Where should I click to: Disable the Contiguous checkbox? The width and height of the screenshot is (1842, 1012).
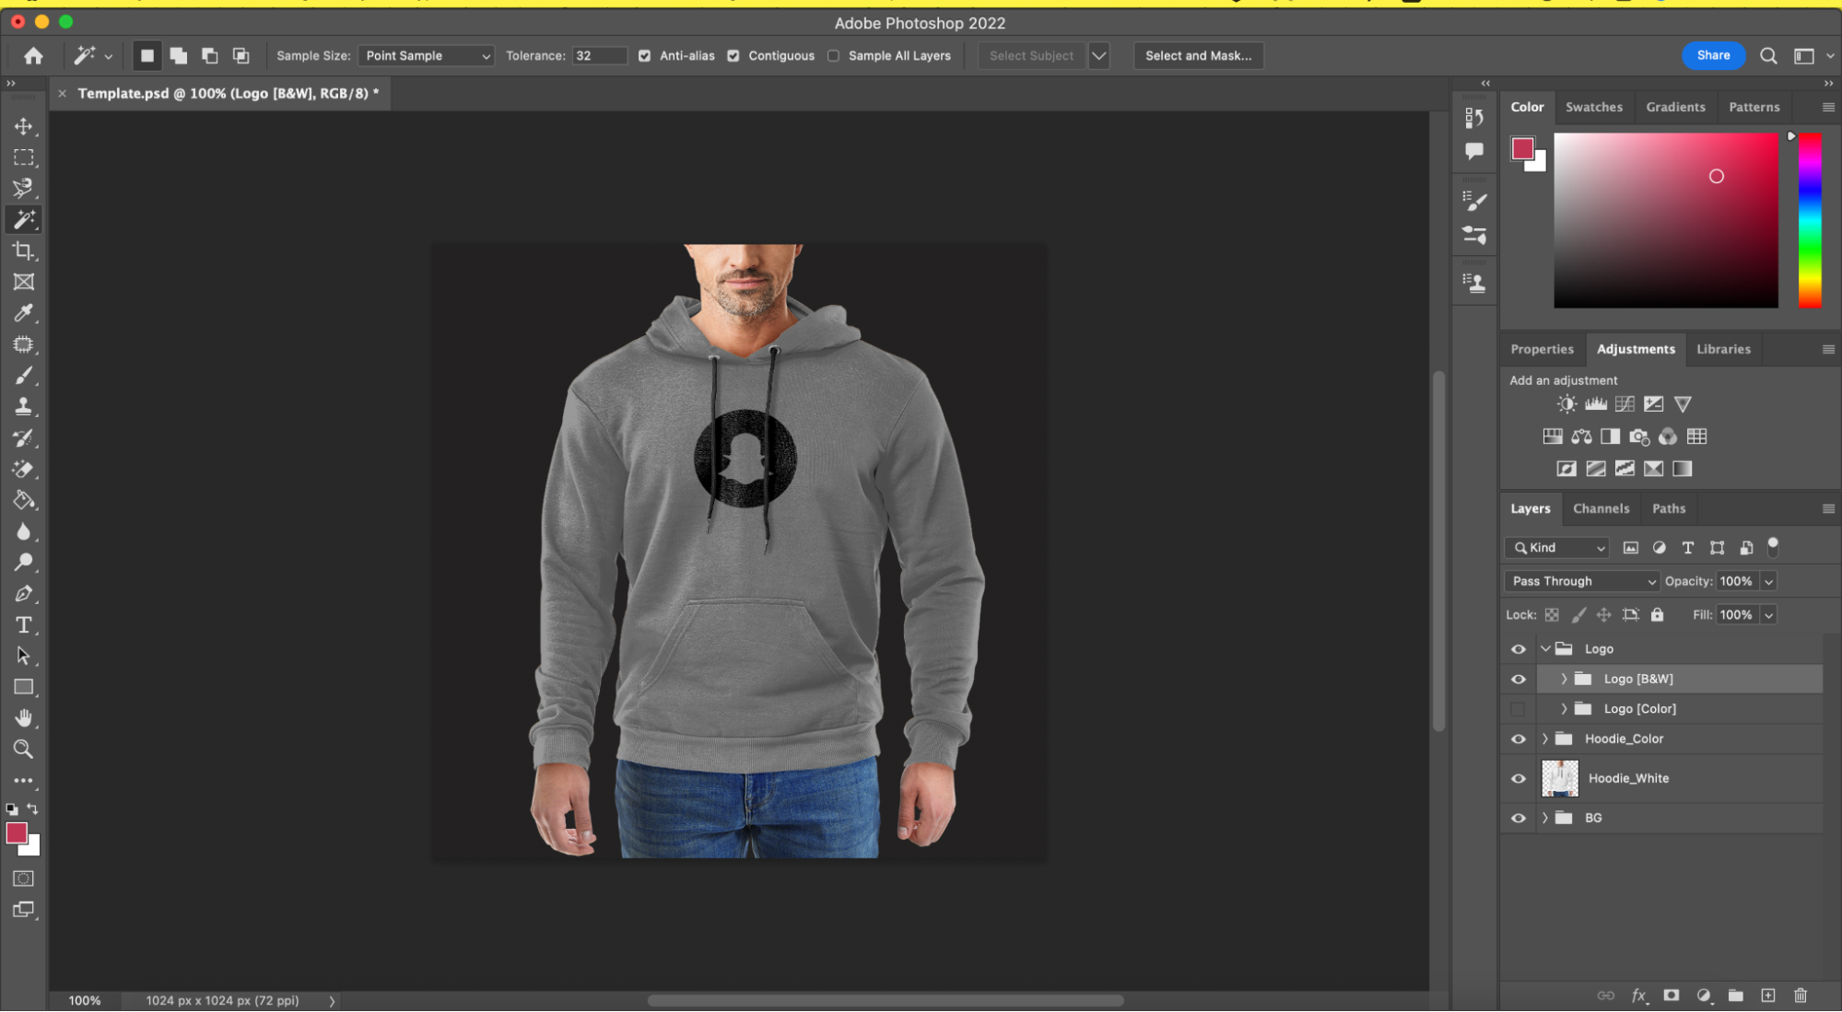(733, 56)
